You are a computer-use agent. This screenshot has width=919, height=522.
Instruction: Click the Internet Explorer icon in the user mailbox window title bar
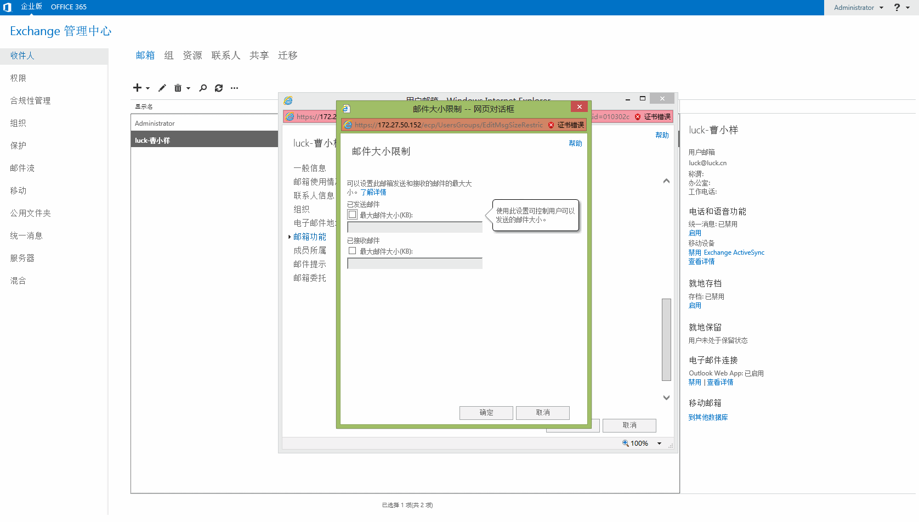click(288, 100)
